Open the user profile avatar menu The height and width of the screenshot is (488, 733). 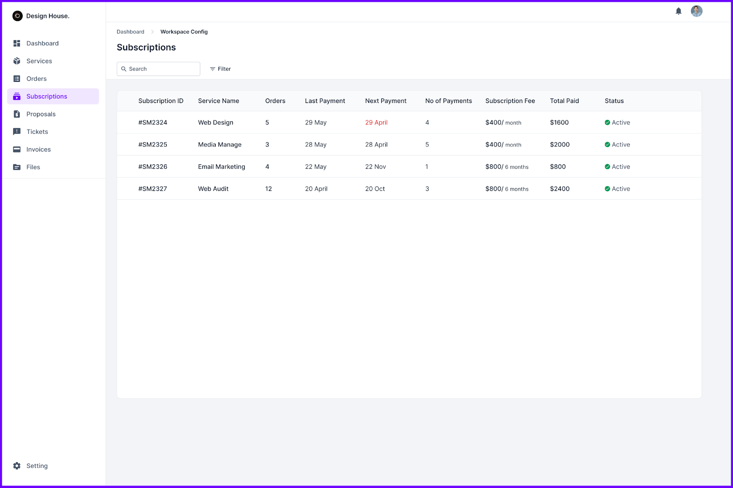[x=696, y=11]
